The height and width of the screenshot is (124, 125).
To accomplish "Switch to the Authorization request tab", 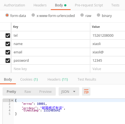I will coord(15,5).
